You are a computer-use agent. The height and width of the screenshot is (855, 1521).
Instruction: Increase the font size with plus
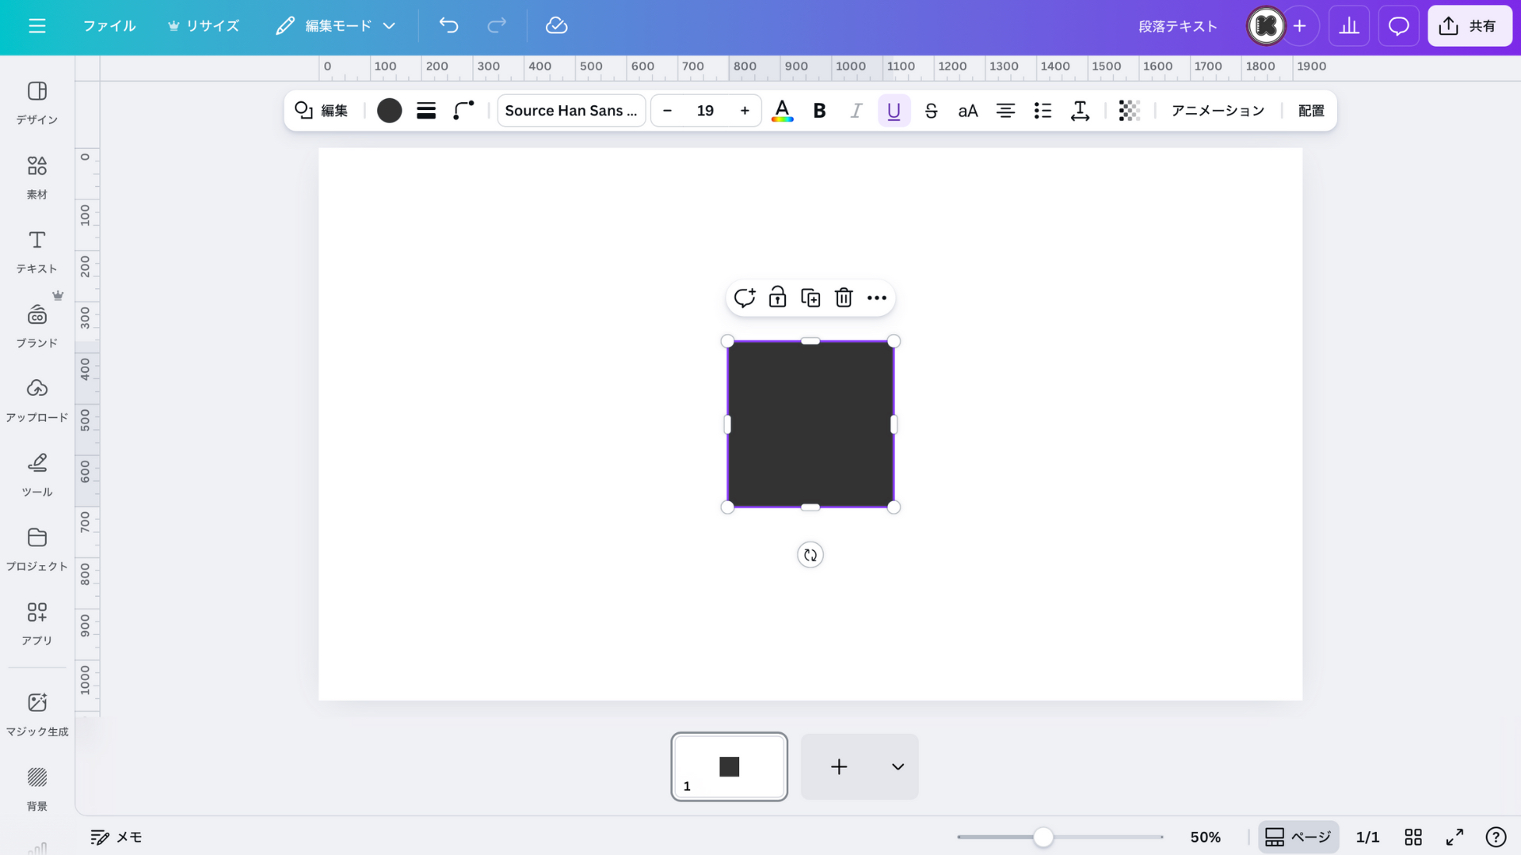tap(745, 111)
